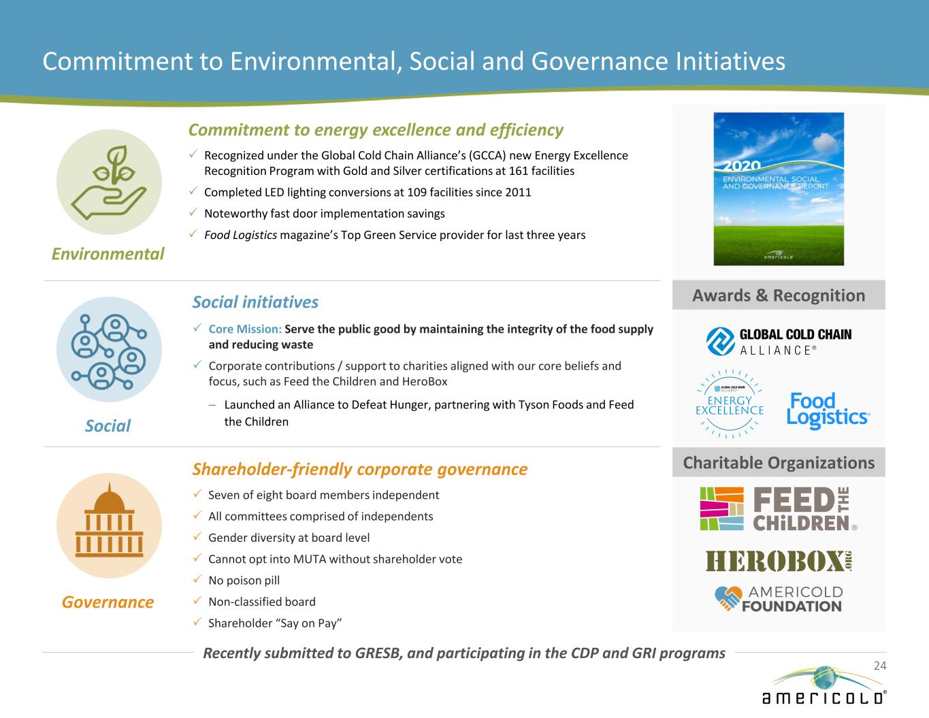The width and height of the screenshot is (929, 718).
Task: Click the page number 24
Action: tap(879, 665)
